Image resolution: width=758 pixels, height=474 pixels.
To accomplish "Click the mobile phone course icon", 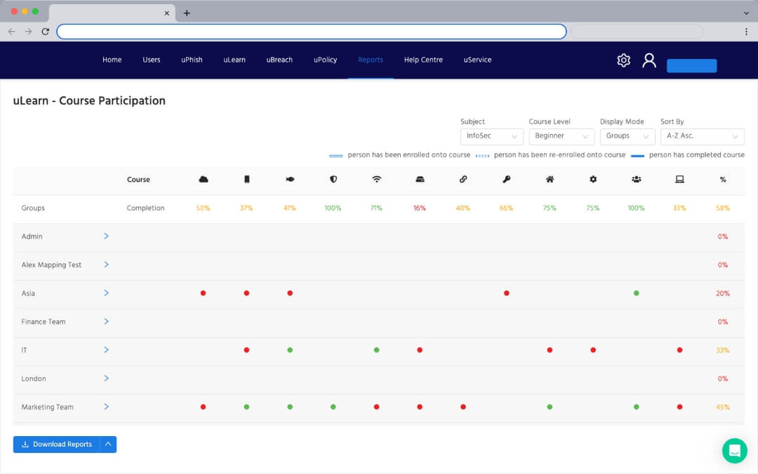I will 246,180.
